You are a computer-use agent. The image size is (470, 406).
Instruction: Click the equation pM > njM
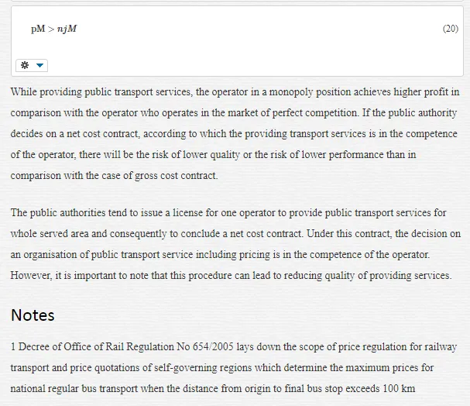(54, 29)
